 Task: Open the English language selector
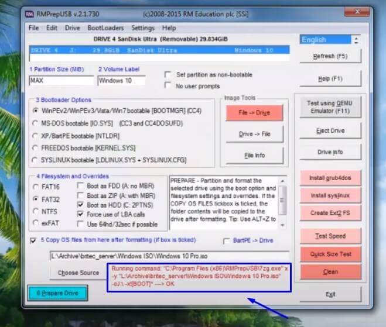pos(326,40)
